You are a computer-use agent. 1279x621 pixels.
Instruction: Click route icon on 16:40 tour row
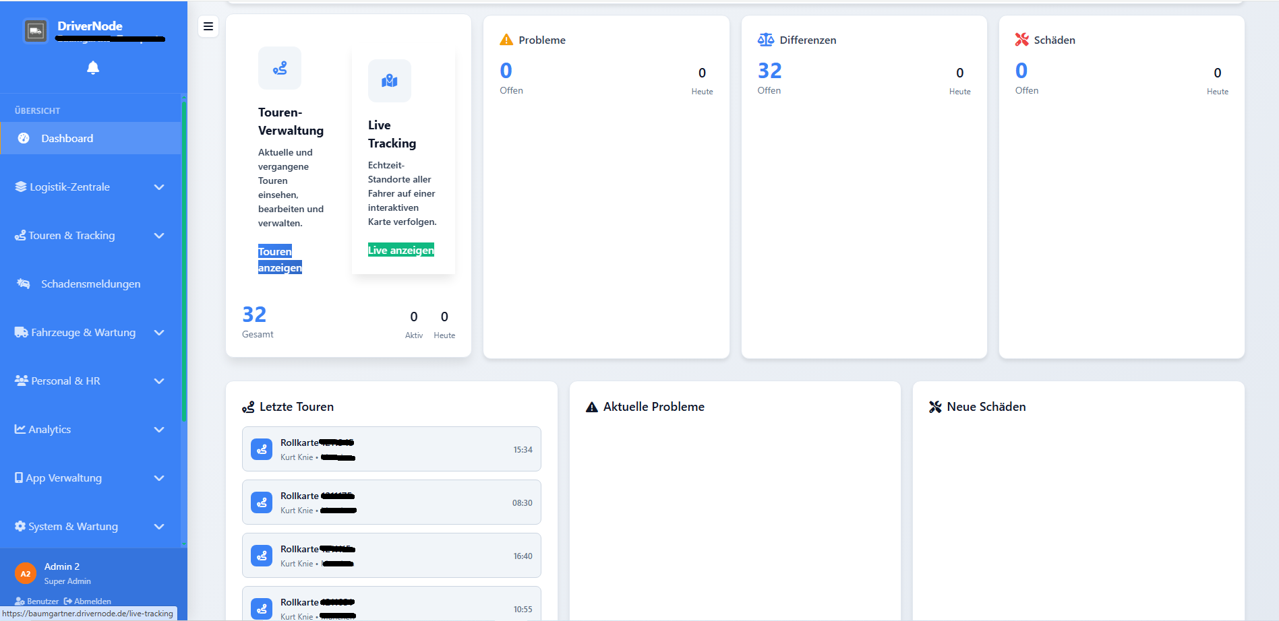click(x=262, y=556)
